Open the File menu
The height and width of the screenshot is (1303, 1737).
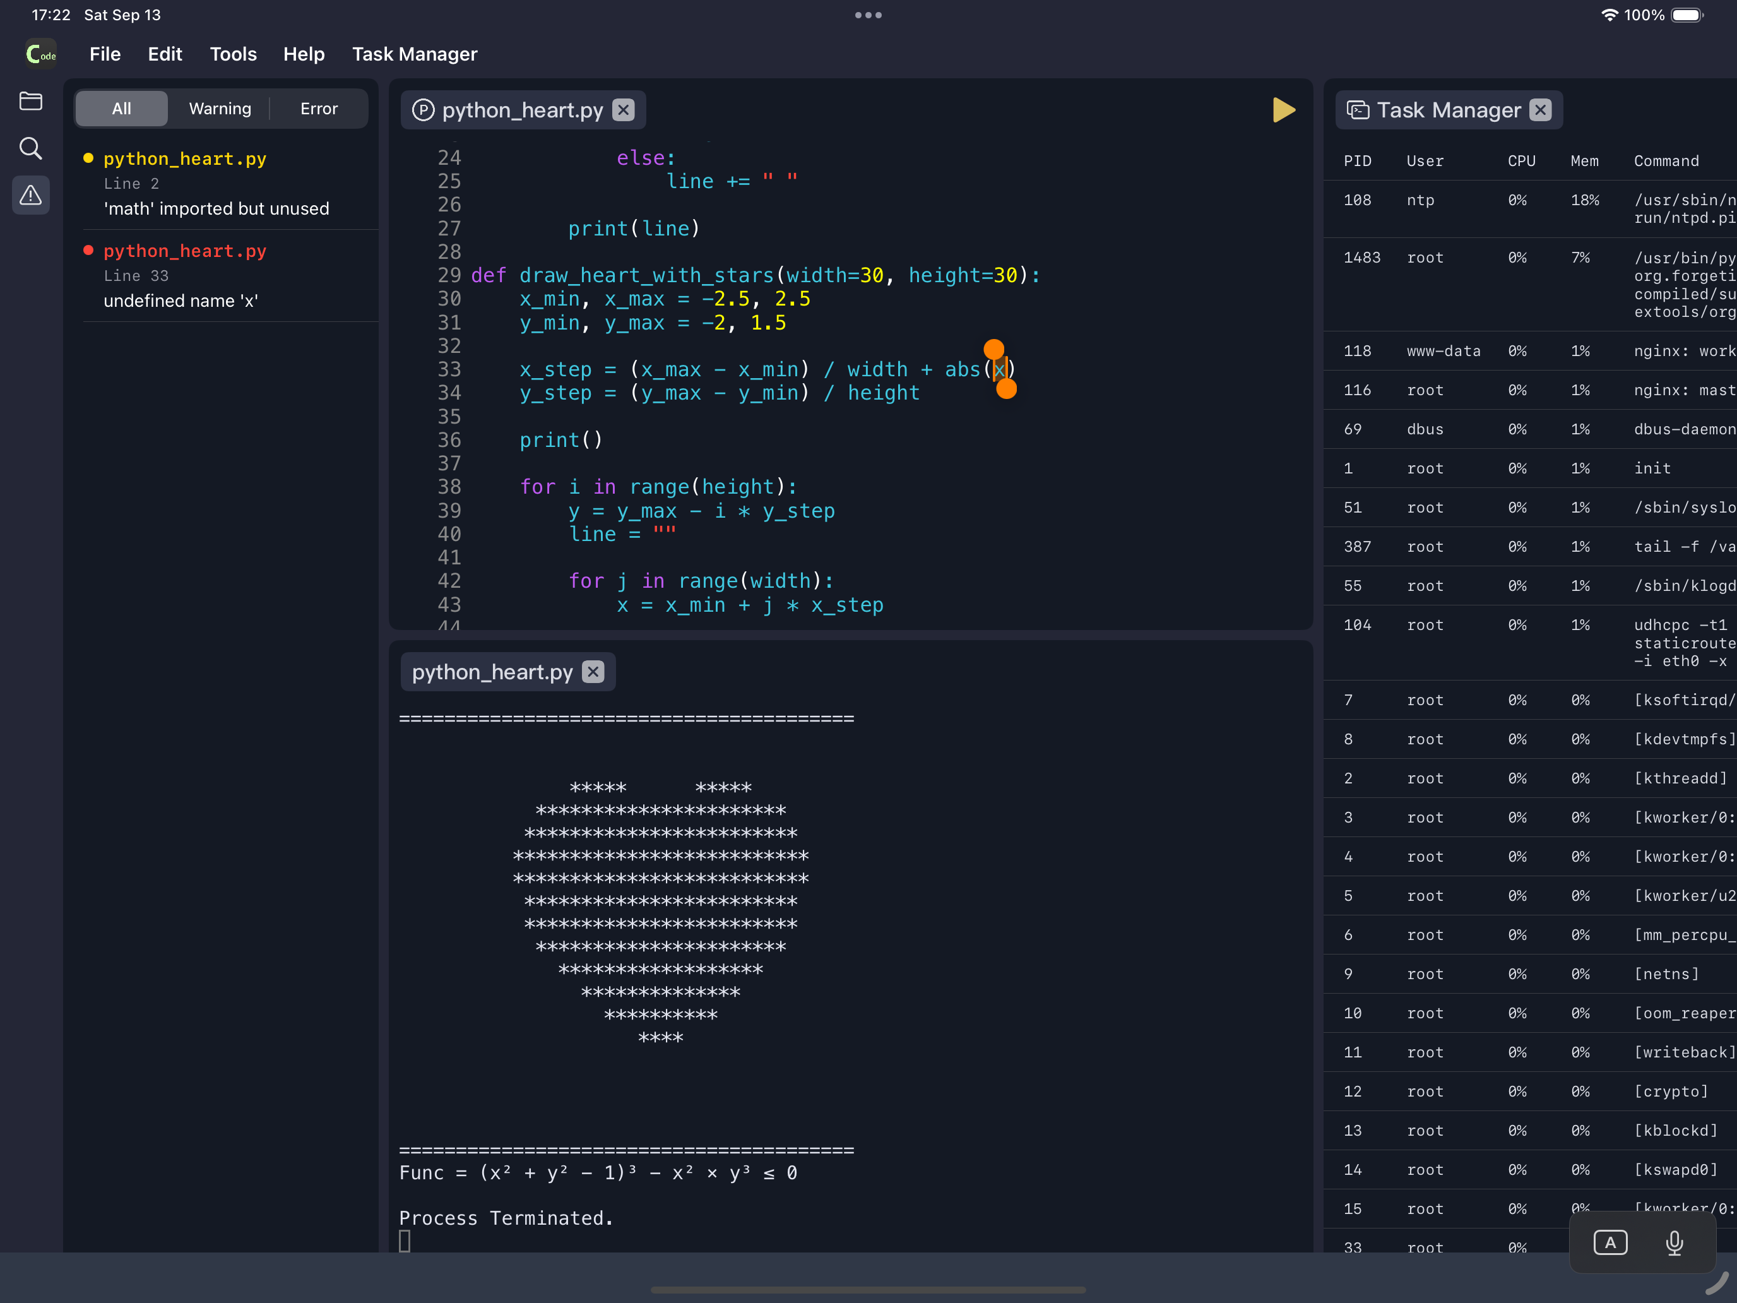105,54
